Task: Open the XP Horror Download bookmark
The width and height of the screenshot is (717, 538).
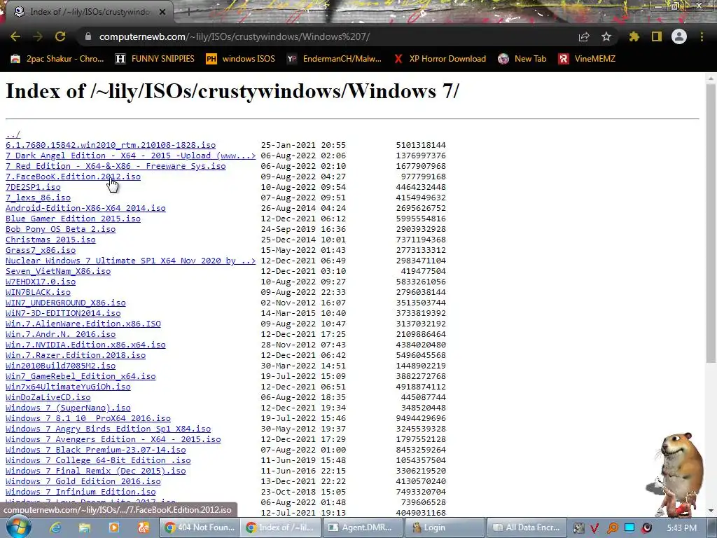Action: (440, 59)
